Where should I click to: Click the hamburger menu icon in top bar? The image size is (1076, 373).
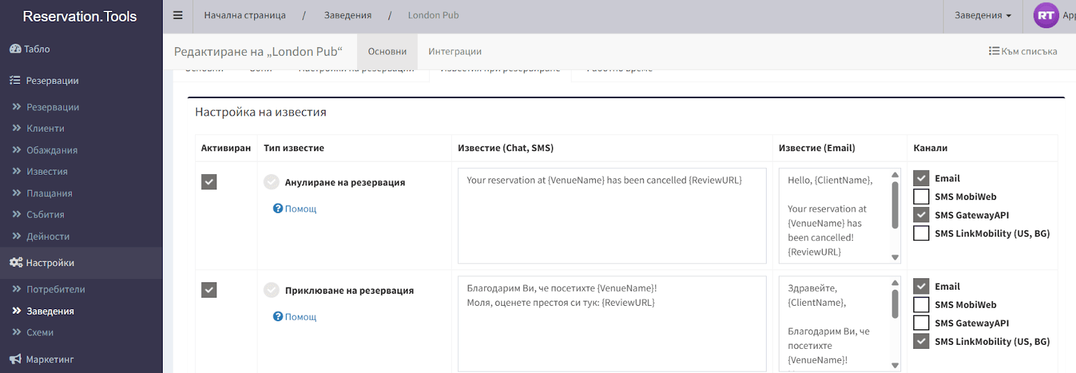pos(178,15)
